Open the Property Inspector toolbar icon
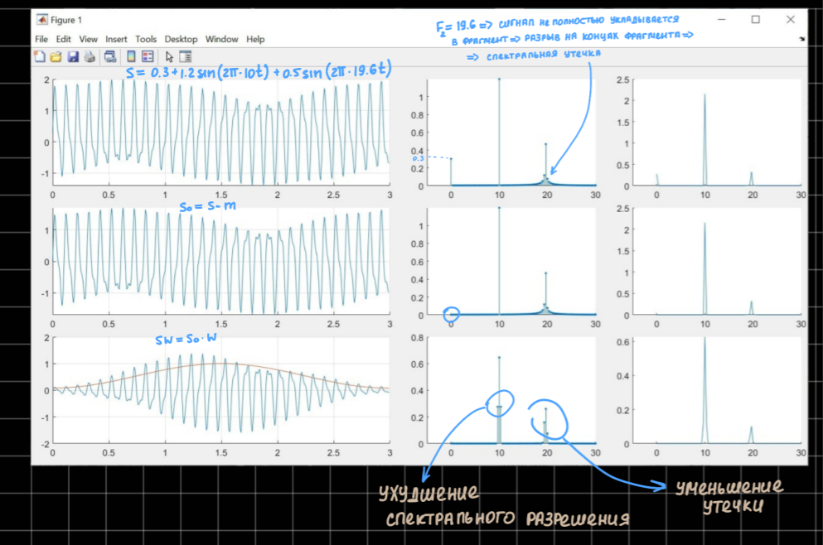This screenshot has width=823, height=545. 186,56
